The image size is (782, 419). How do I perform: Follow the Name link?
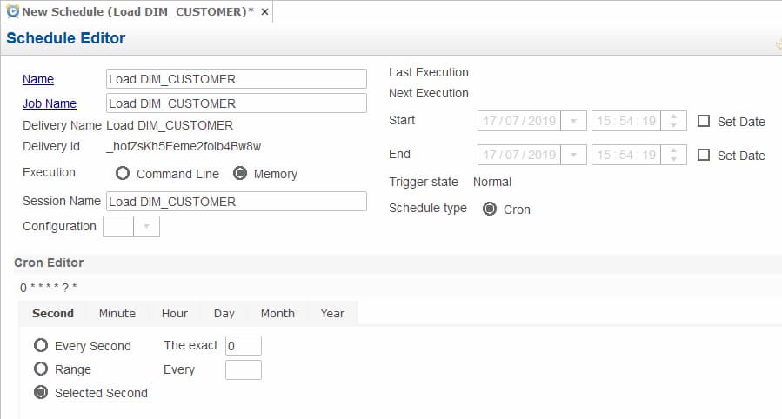click(x=38, y=79)
